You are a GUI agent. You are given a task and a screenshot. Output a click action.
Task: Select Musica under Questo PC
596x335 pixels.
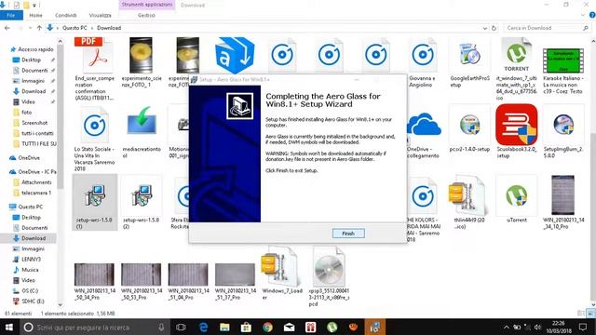coord(30,270)
